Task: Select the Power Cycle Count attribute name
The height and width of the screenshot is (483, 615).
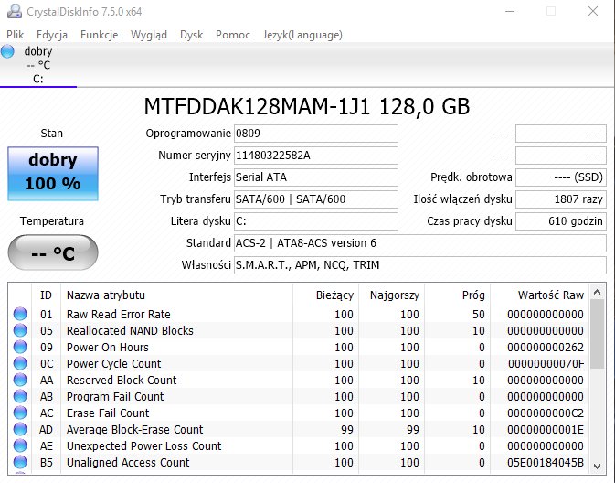Action: (113, 364)
